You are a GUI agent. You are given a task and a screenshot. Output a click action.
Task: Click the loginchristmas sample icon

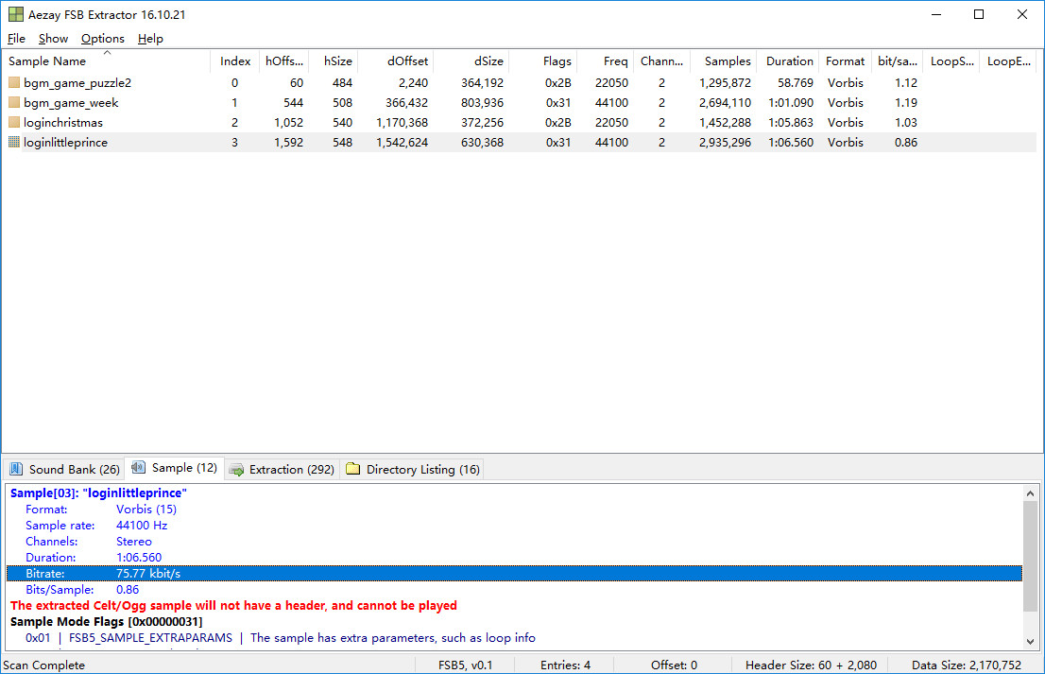click(x=14, y=123)
